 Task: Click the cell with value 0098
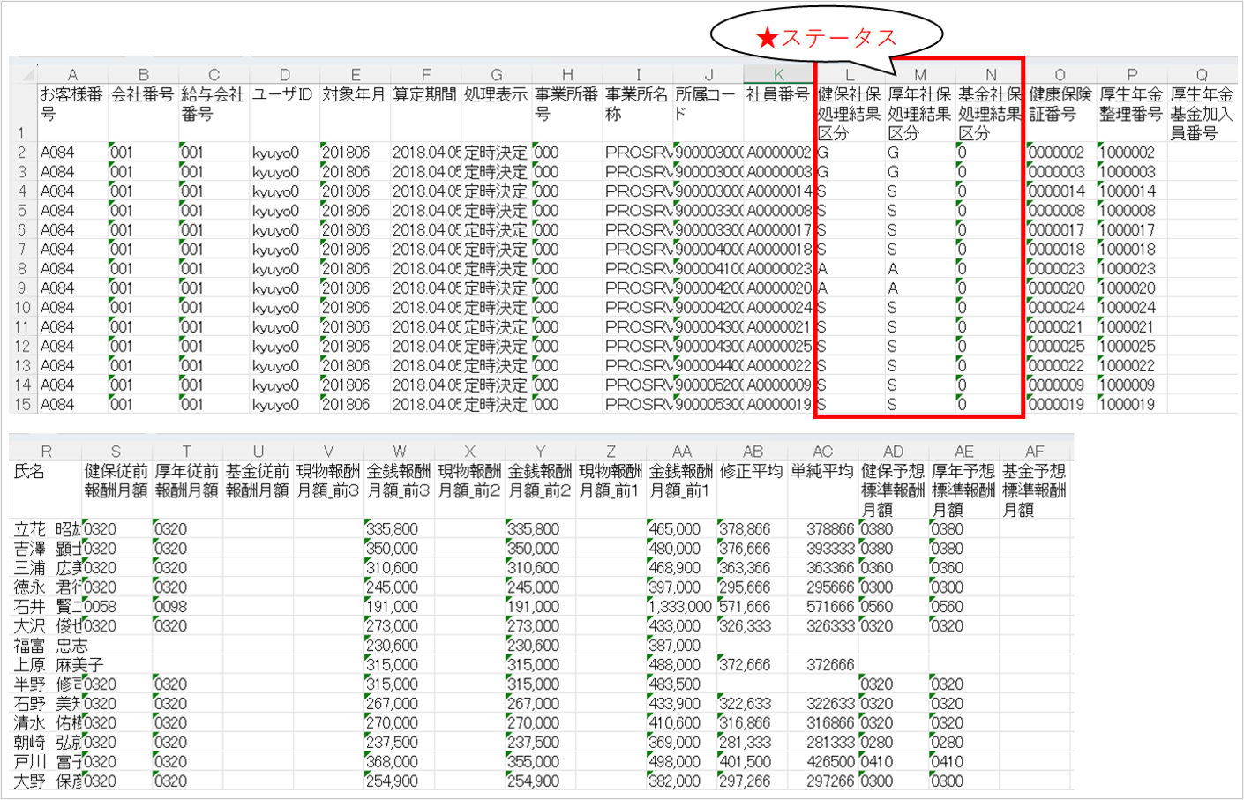tap(187, 606)
